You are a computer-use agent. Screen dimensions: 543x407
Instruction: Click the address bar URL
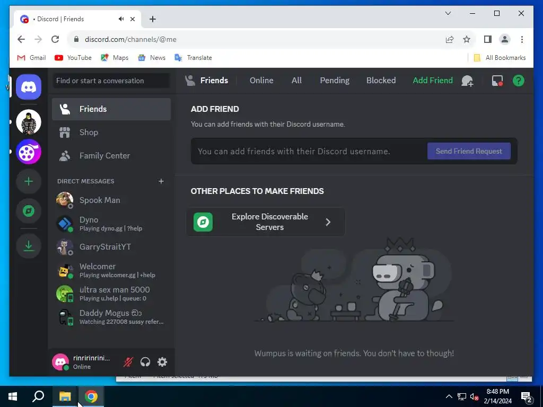[x=130, y=39]
